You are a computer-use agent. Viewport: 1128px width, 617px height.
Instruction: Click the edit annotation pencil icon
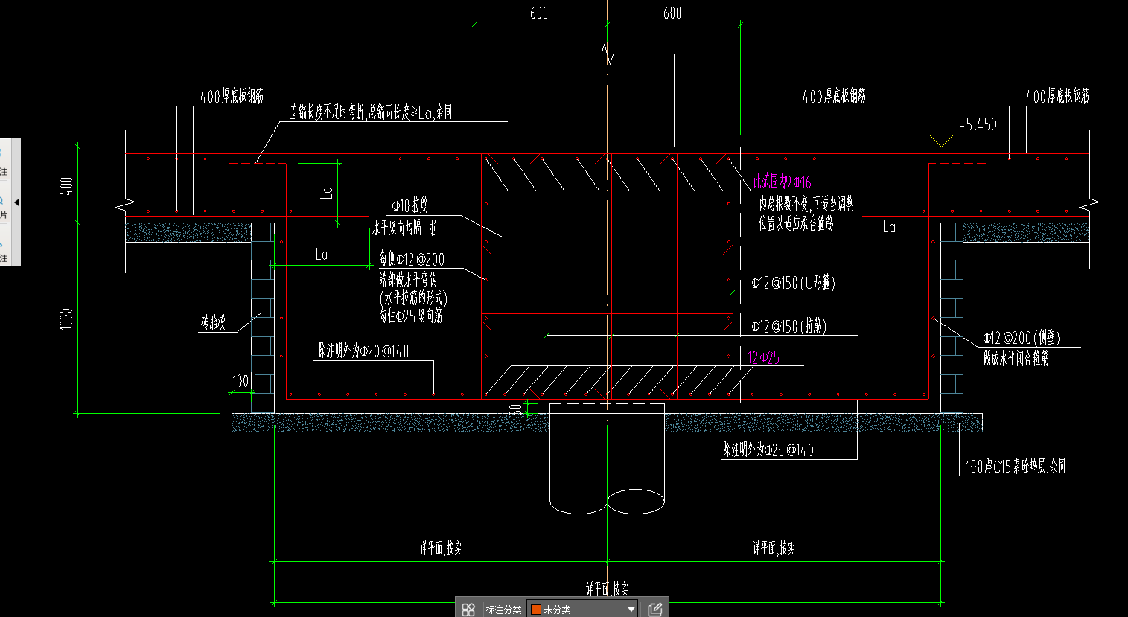point(655,610)
